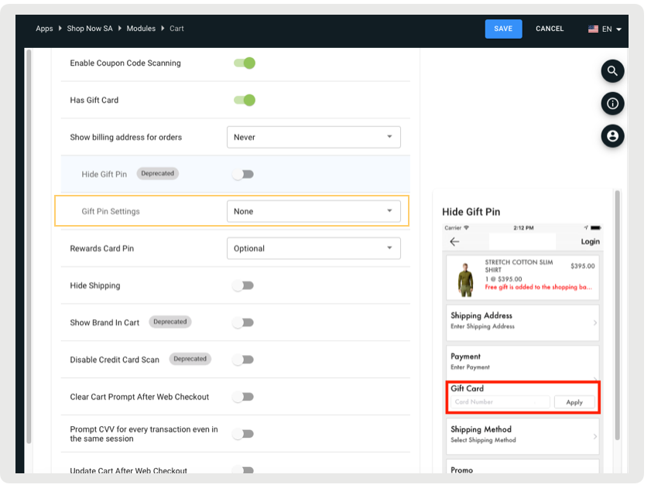Screen dimensions: 651x488
Task: Click the Gift Pin Settings label
Action: 111,211
